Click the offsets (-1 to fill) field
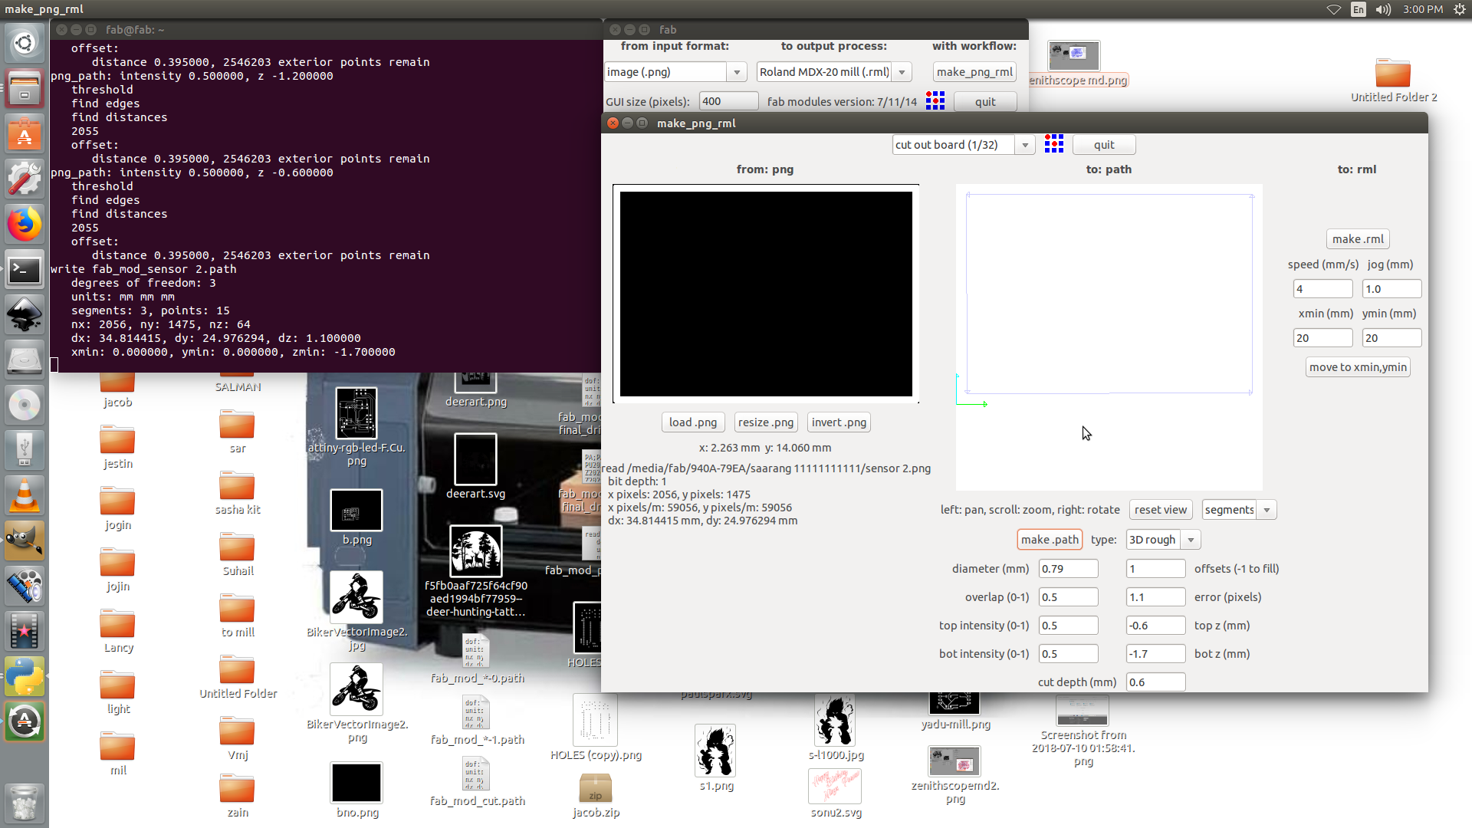This screenshot has height=828, width=1472. [x=1155, y=569]
